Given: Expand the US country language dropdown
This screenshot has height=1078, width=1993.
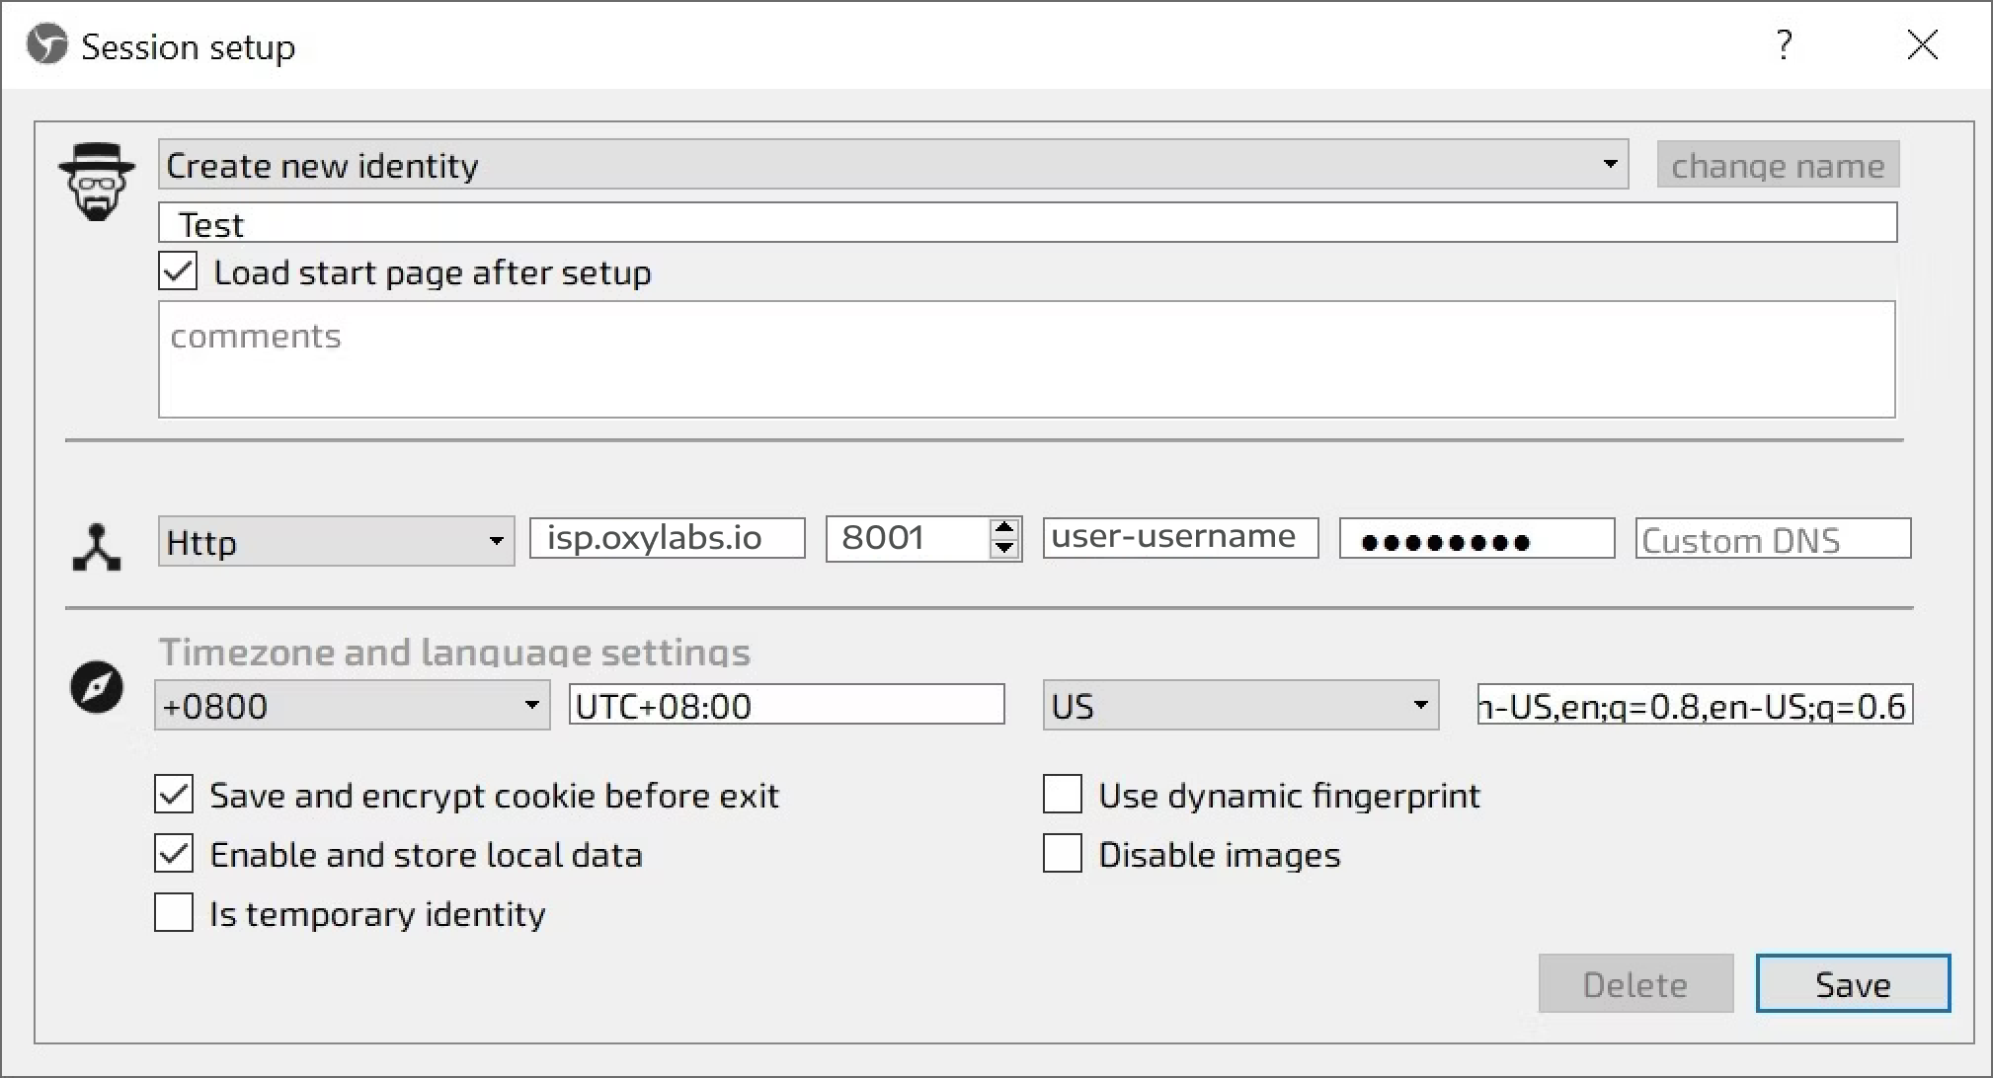Looking at the screenshot, I should [x=1240, y=706].
